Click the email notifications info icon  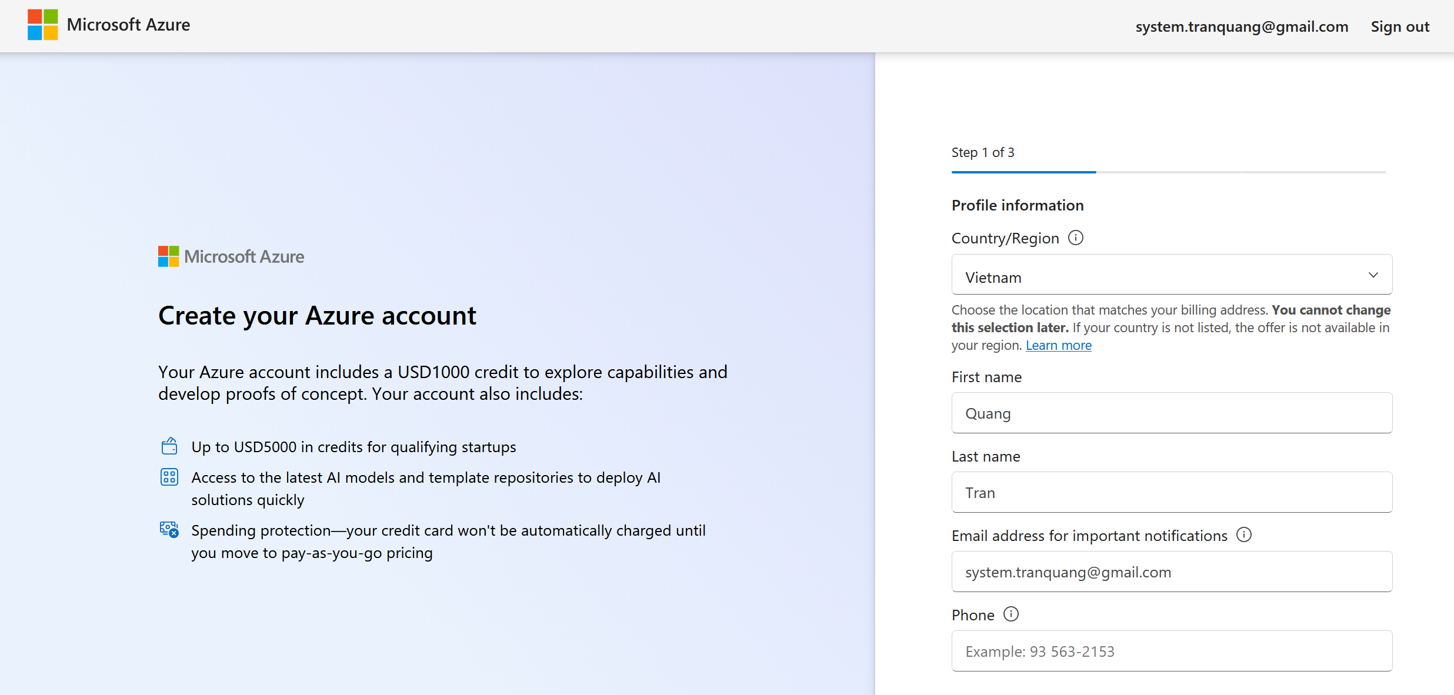point(1244,534)
